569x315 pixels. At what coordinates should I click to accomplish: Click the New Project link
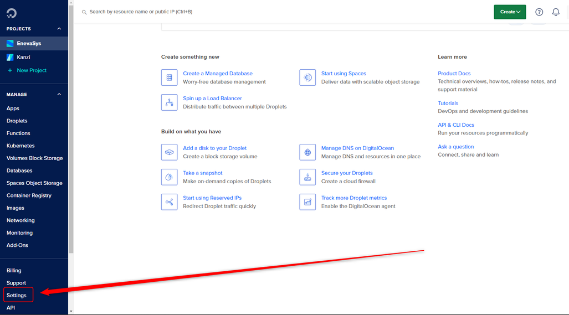point(32,70)
